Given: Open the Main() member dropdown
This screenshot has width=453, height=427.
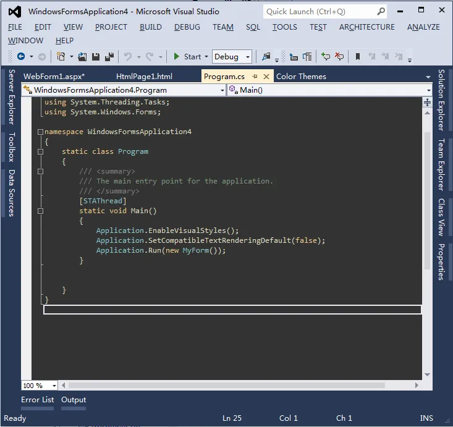Looking at the screenshot, I should (x=329, y=90).
